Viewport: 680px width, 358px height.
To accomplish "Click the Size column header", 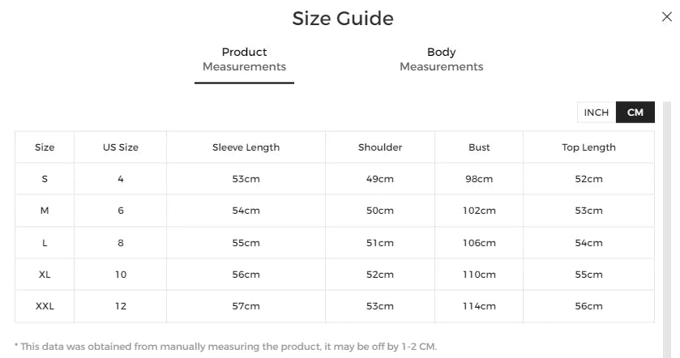I will pos(45,147).
